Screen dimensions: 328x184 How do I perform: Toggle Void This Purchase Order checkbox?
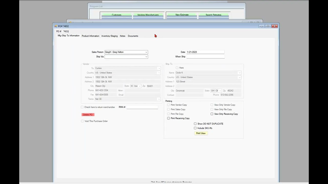(82, 121)
